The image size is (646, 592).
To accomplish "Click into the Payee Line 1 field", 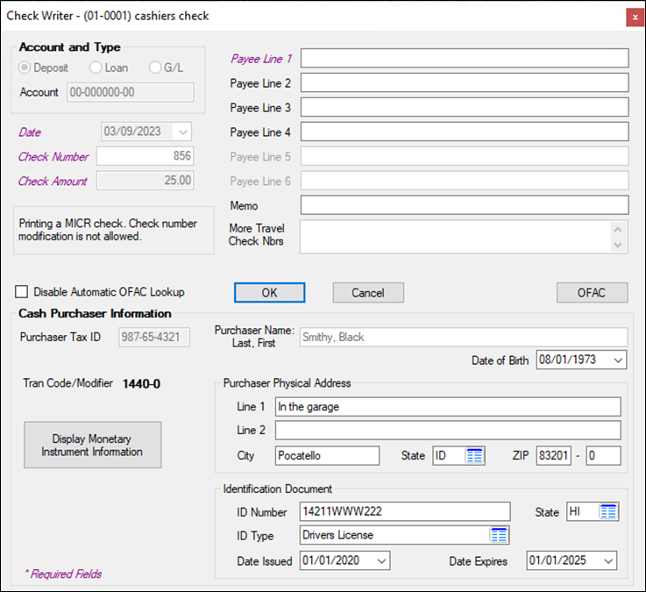I will 465,58.
